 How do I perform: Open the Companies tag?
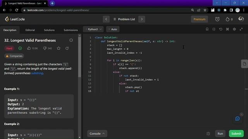click(14, 56)
